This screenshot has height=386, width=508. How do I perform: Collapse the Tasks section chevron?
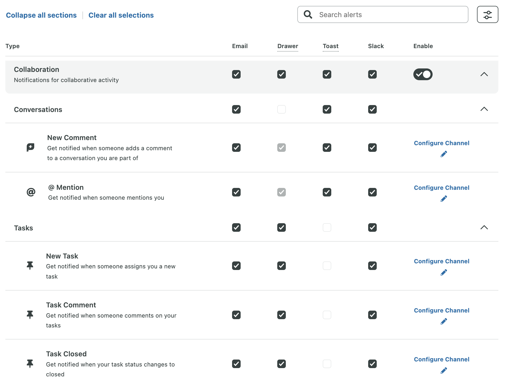point(484,227)
